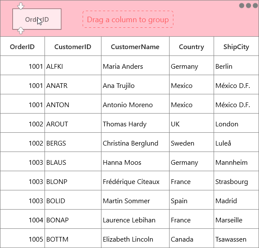Click the dragged OrderID column chip
The image size is (259, 248).
tap(37, 19)
